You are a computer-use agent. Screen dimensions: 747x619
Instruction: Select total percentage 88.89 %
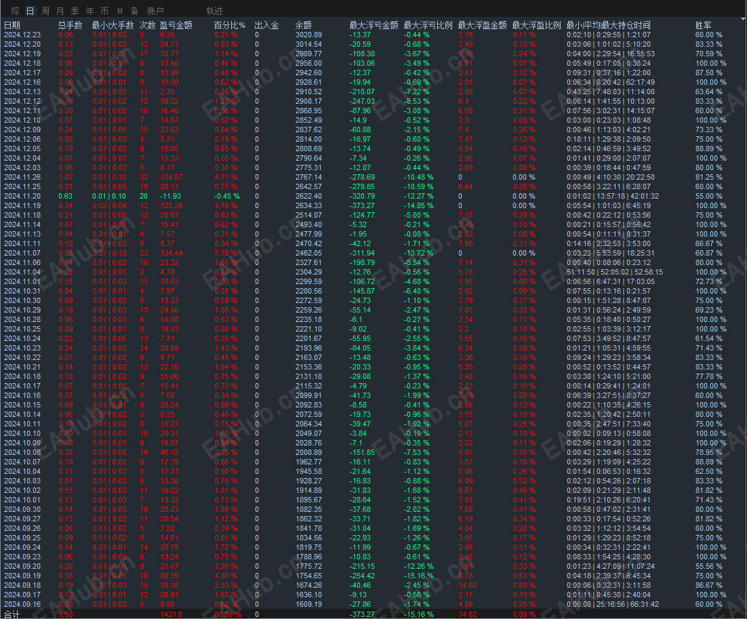click(x=228, y=614)
